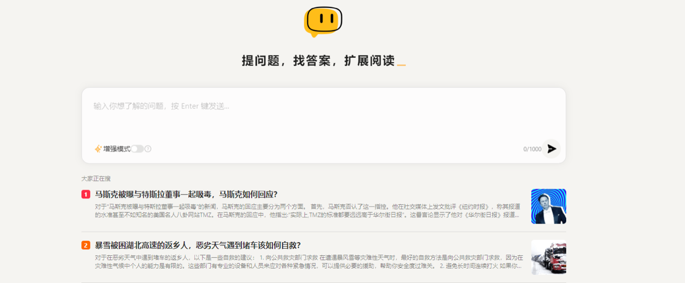Click the sparkle icon beside 增强模式
This screenshot has height=283, width=685.
(x=98, y=149)
